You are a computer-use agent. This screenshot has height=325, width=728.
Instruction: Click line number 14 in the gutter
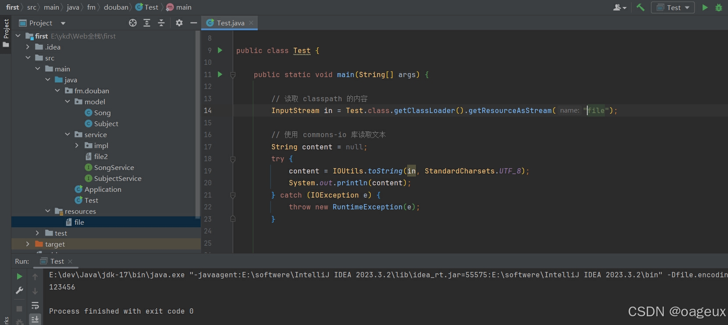[208, 110]
